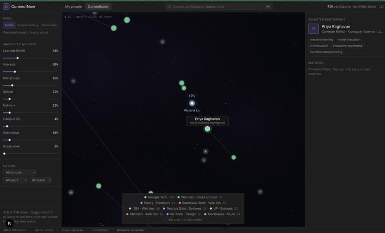This screenshot has height=233, width=385.
Task: Click the Dev groups weight slider handle
Action: (x=12, y=85)
